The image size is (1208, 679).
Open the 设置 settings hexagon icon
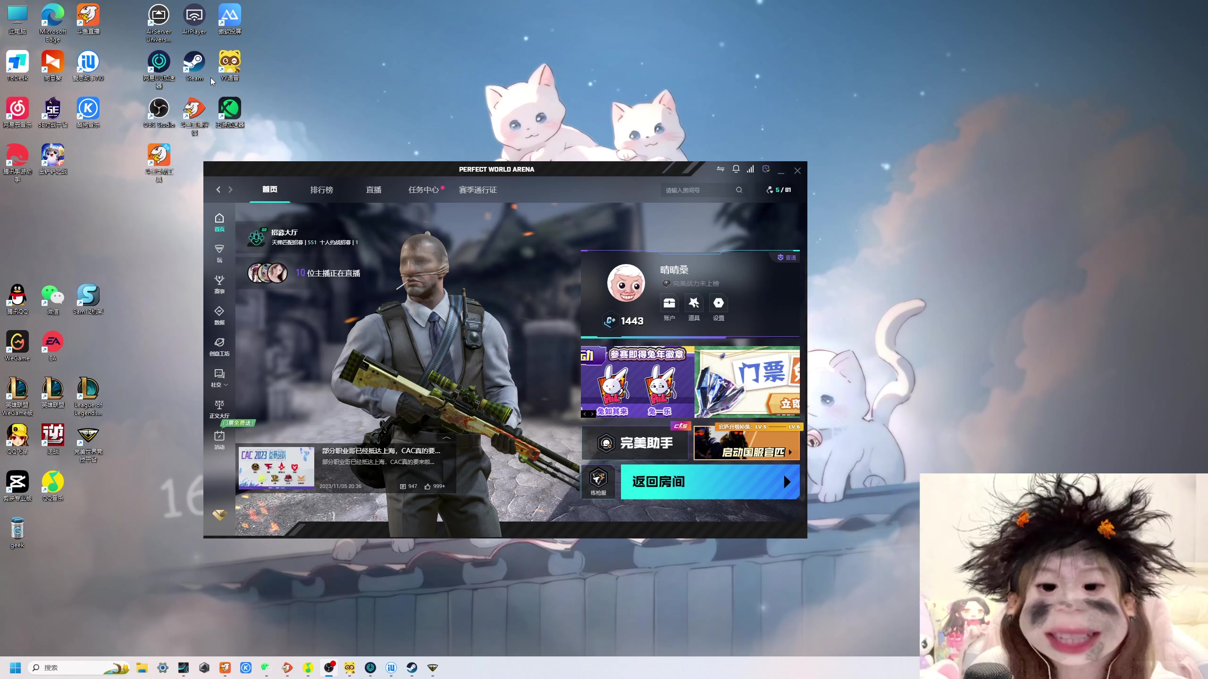pos(718,307)
